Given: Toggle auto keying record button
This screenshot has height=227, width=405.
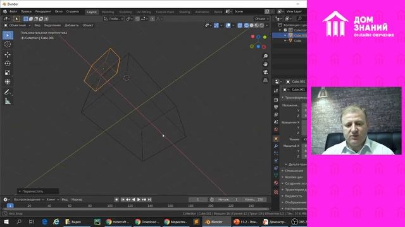Looking at the screenshot, I should pos(116,199).
